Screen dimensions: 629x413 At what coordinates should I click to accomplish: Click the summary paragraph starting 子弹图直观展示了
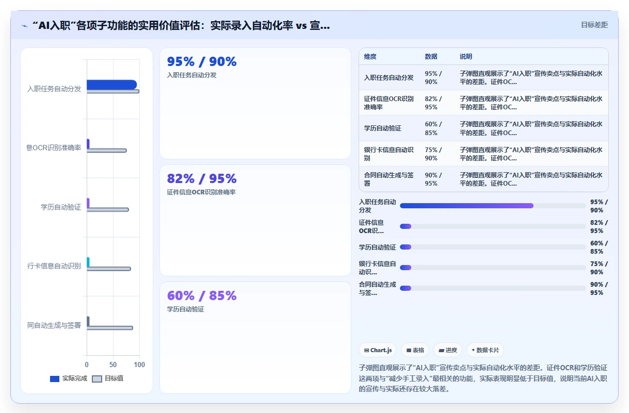pyautogui.click(x=483, y=378)
